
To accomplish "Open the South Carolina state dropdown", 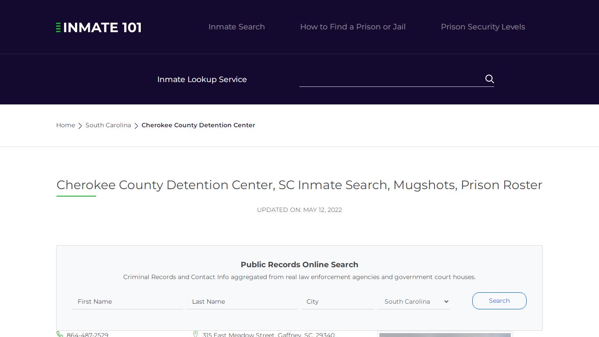I will pos(414,301).
